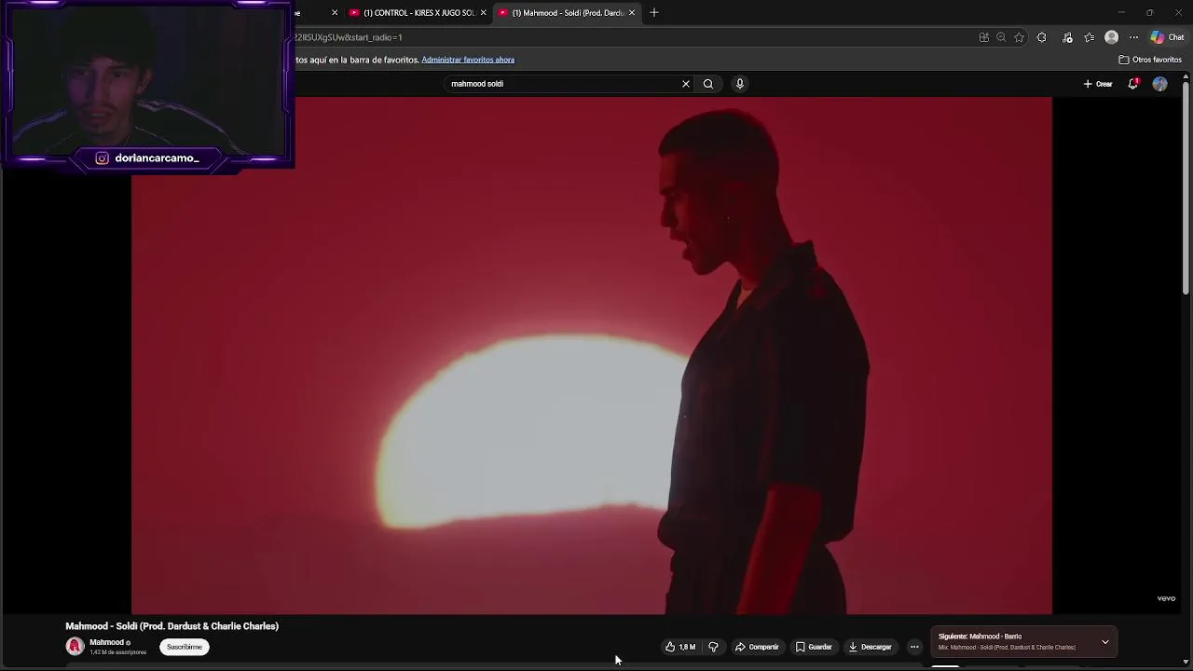Close the Mahmood - Soldi tab
The width and height of the screenshot is (1193, 671).
pyautogui.click(x=632, y=13)
